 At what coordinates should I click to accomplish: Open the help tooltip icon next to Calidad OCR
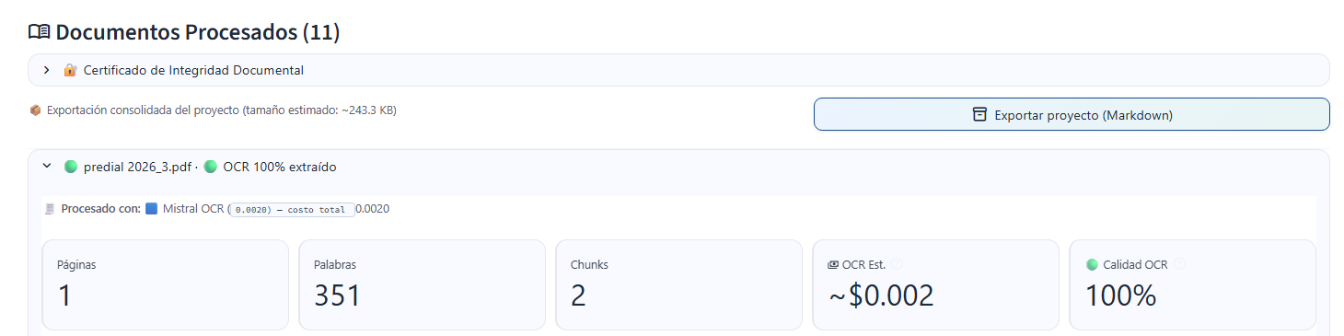1179,264
